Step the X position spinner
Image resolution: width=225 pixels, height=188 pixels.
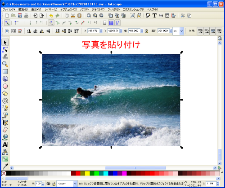(x=101, y=31)
